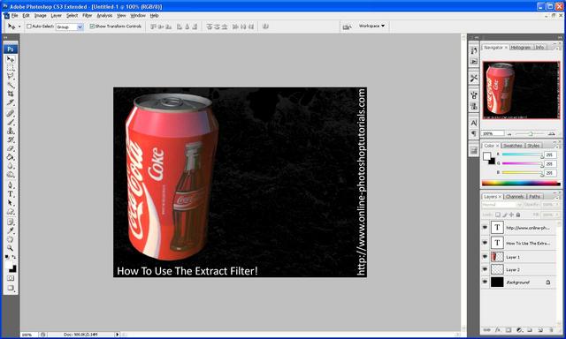Click the color spectrum ramp

pyautogui.click(x=521, y=183)
